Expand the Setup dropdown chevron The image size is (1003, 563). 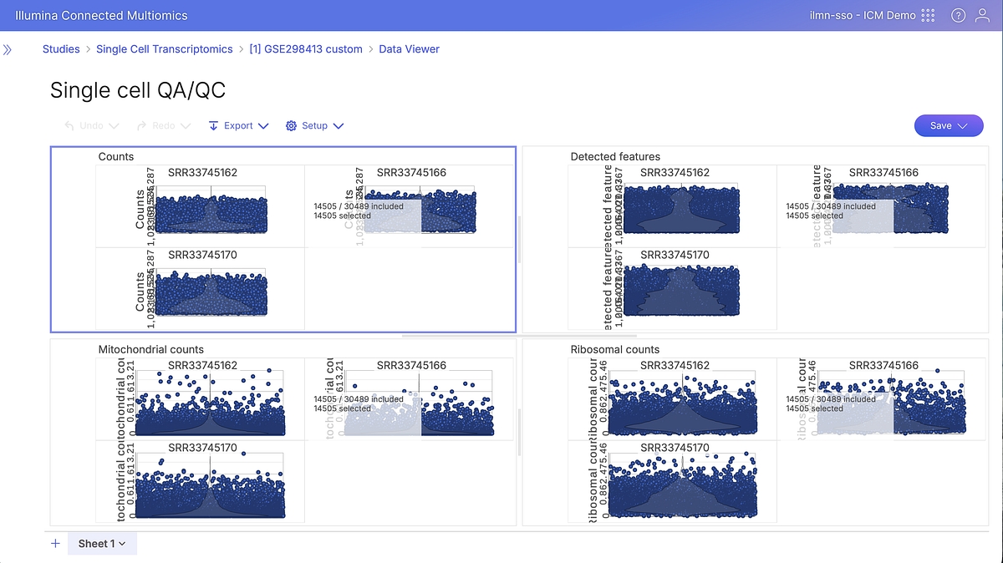(x=338, y=126)
